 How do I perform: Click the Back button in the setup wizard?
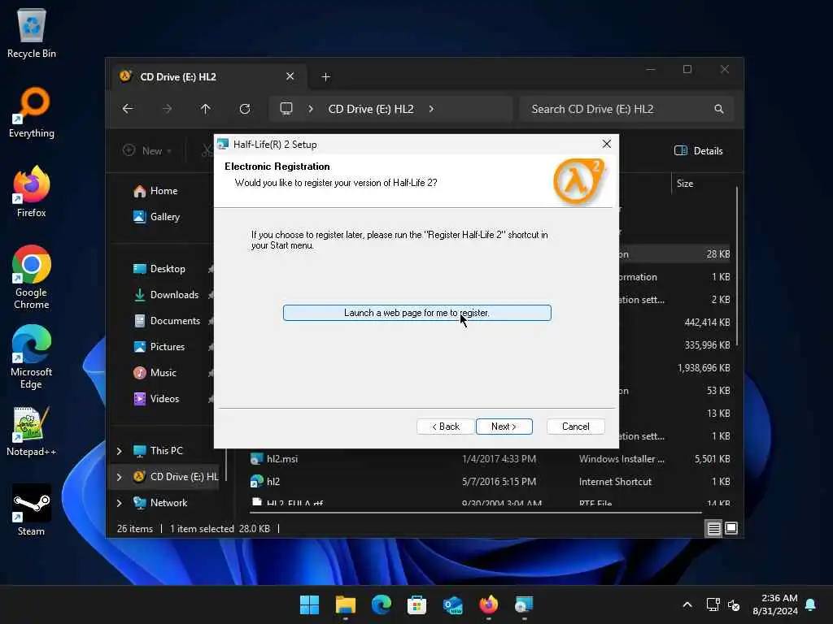pyautogui.click(x=445, y=426)
